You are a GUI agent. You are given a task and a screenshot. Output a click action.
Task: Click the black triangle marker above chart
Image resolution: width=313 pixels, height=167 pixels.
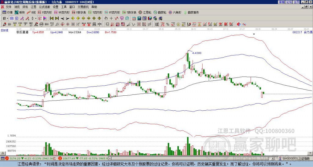point(254,34)
